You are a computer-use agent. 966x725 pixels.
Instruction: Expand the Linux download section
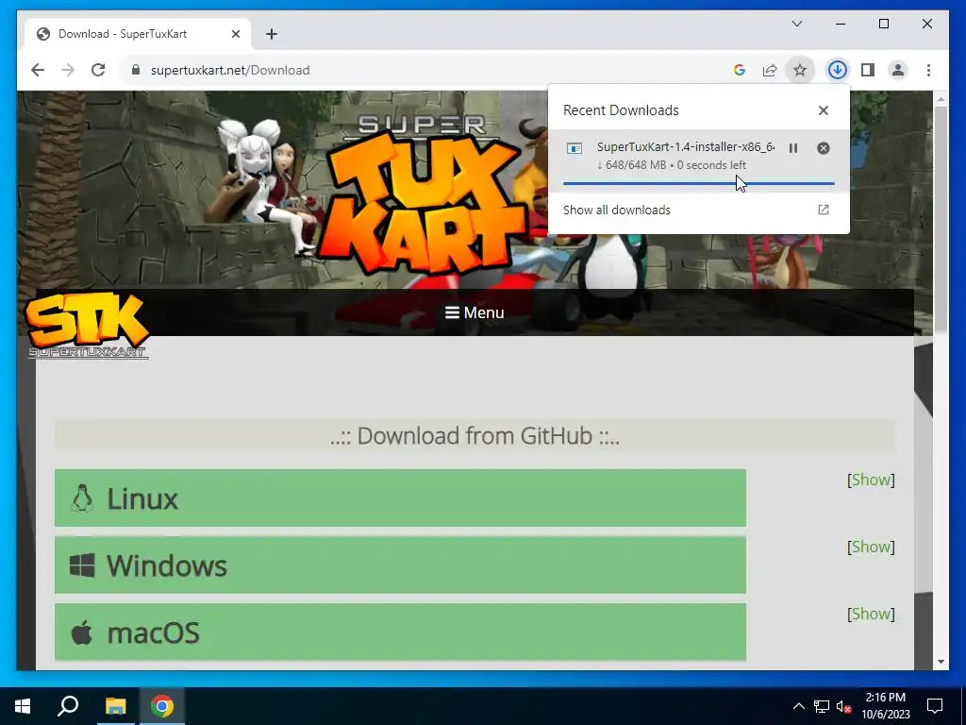click(400, 498)
